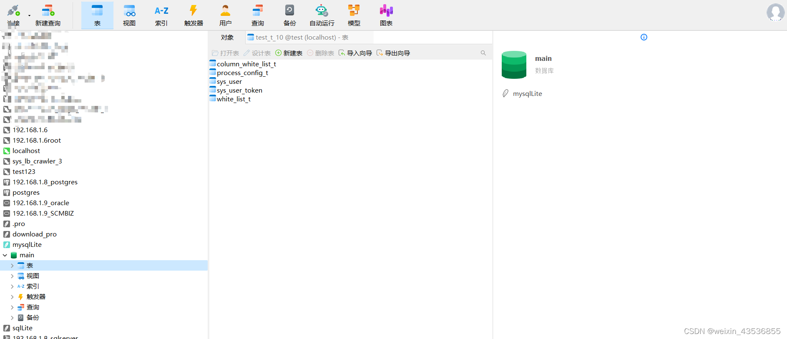This screenshot has width=787, height=339.
Task: Click the New Query toolbar icon
Action: [x=48, y=15]
